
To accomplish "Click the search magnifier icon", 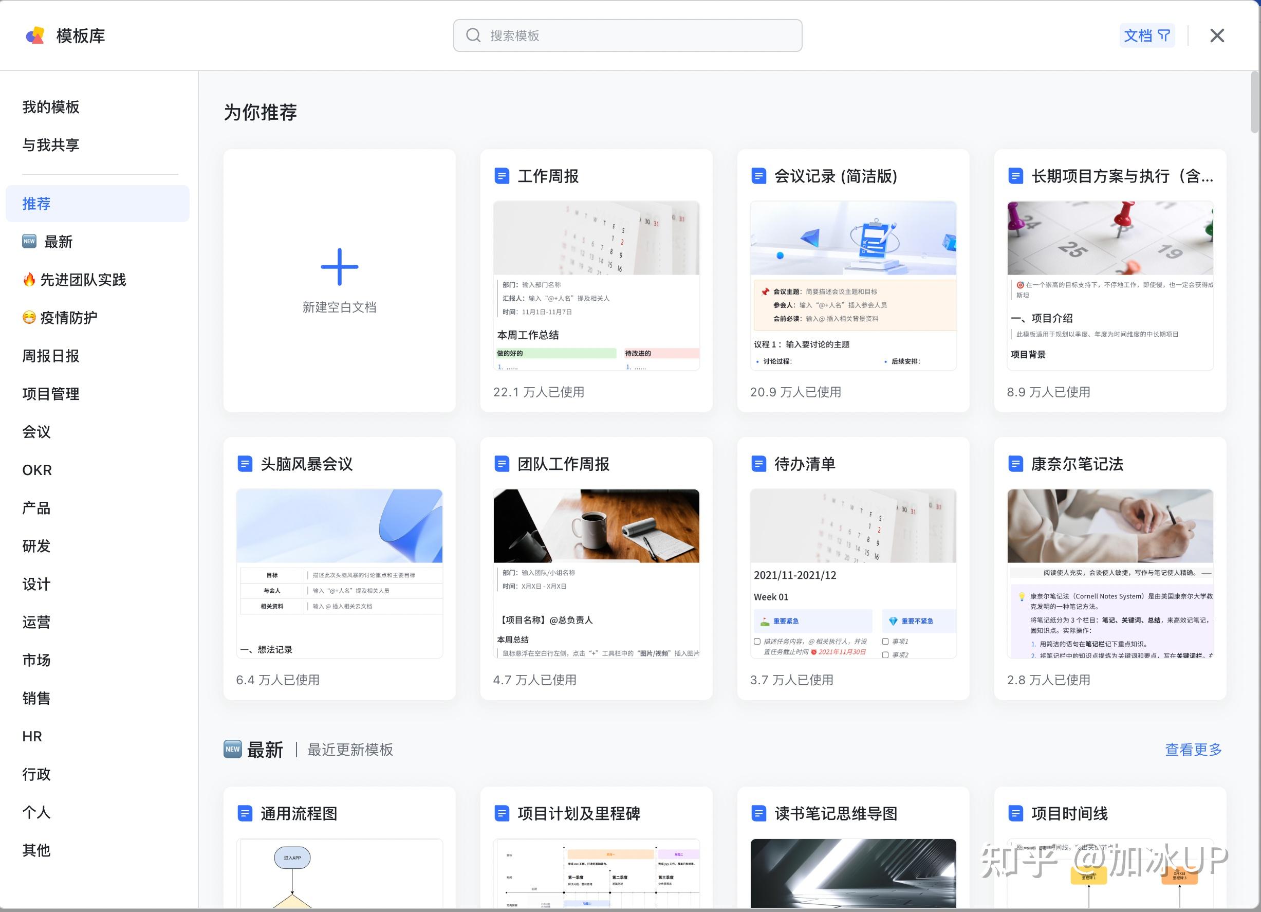I will coord(473,35).
